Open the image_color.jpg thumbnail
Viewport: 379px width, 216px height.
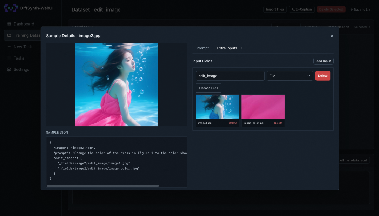(x=263, y=107)
